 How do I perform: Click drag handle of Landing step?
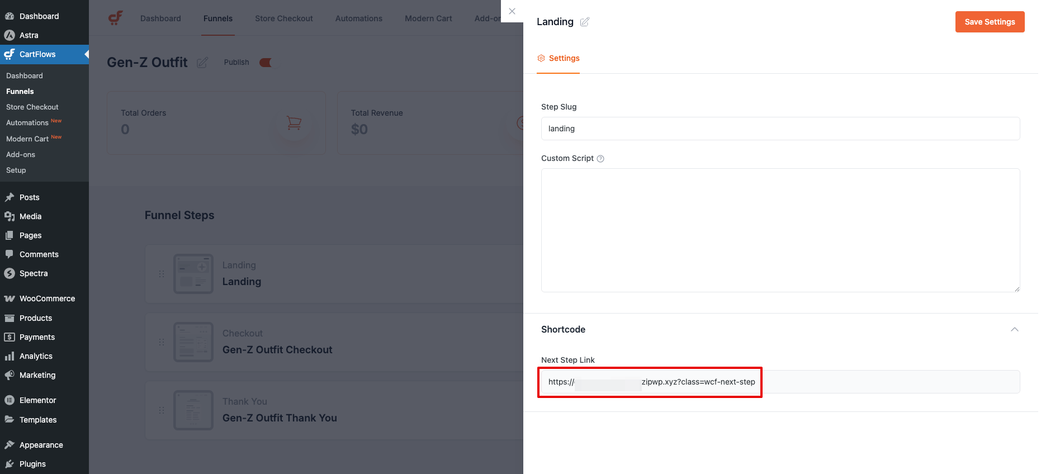tap(162, 274)
